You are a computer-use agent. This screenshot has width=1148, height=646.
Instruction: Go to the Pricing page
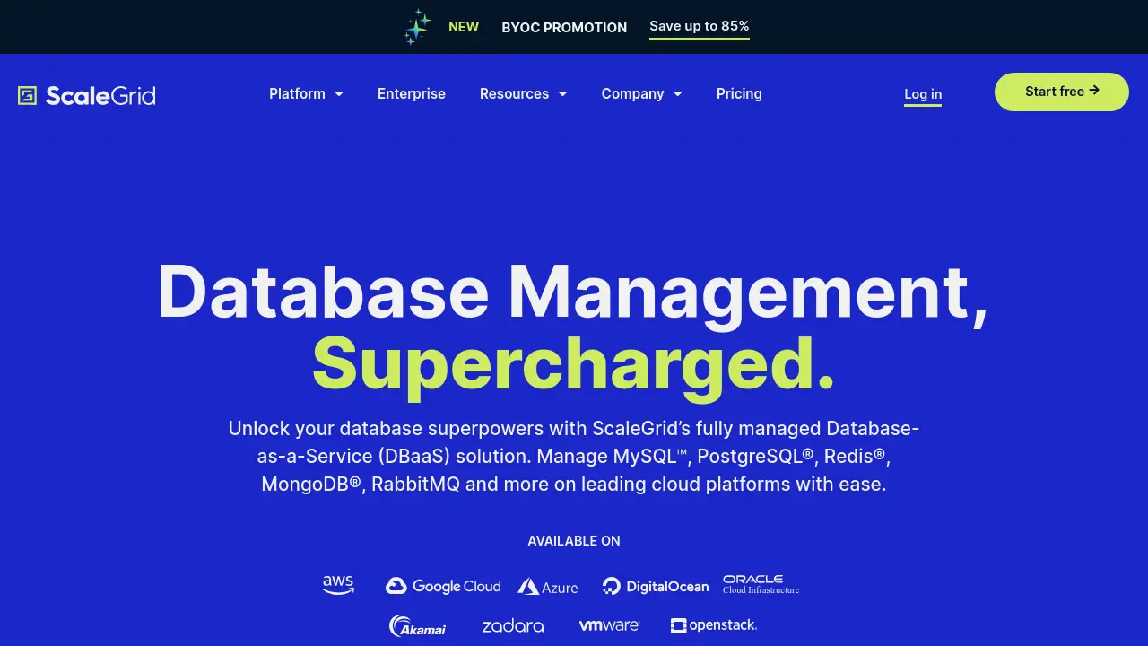pyautogui.click(x=739, y=93)
